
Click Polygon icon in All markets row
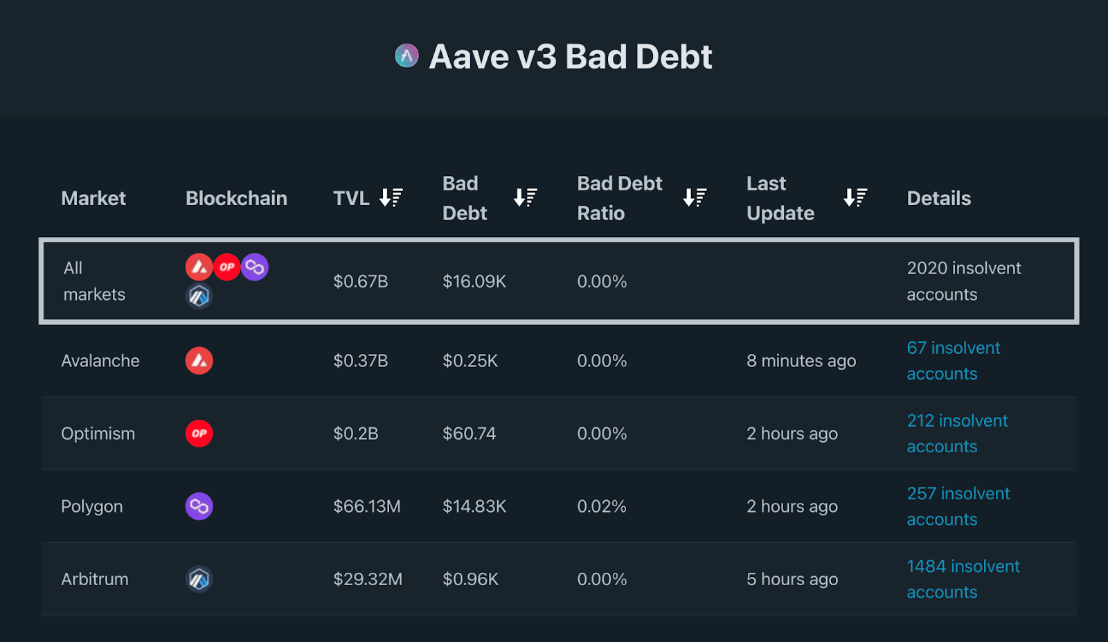(x=255, y=267)
